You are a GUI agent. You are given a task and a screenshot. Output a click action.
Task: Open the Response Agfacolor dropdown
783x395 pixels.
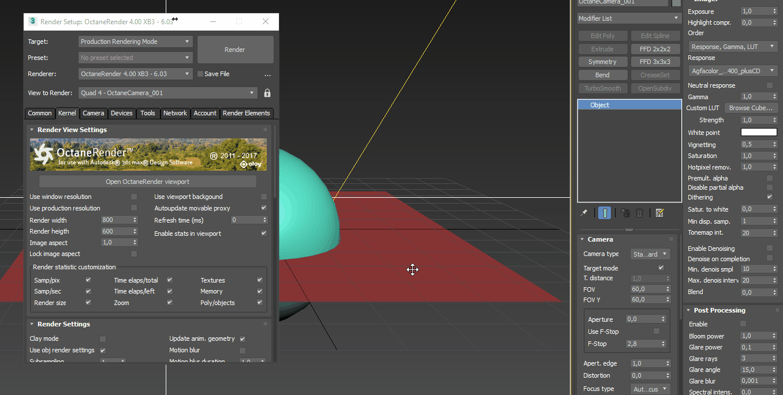click(733, 71)
